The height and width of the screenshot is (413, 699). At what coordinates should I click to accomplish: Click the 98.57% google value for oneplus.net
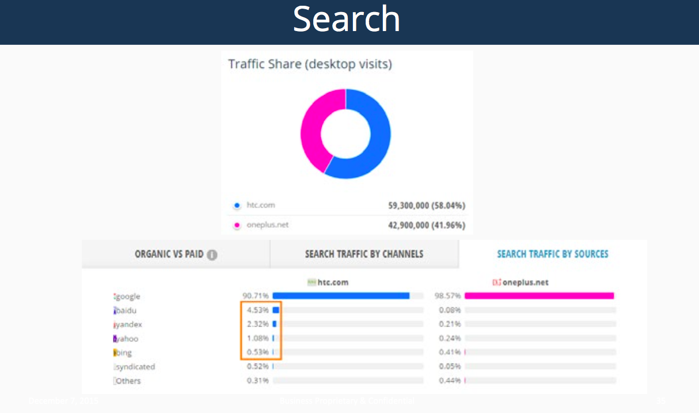tap(448, 296)
